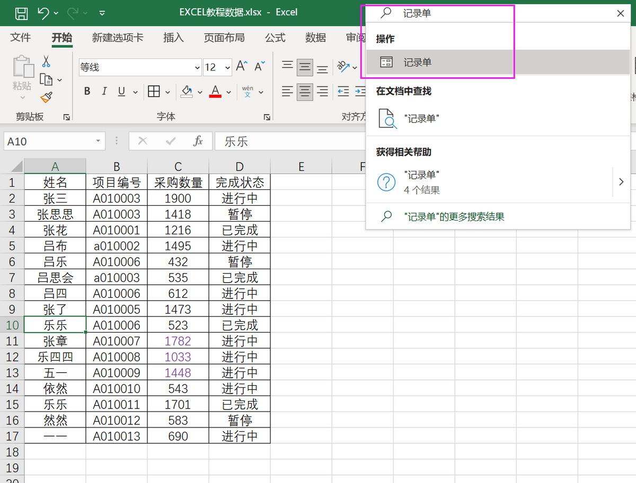636x483 pixels.
Task: Open the Name Box A10 dropdown arrow
Action: (98, 141)
